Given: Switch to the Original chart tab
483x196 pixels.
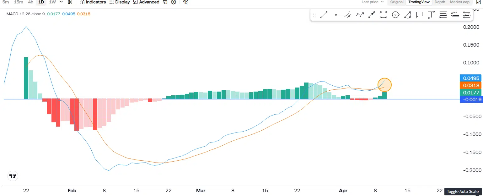Looking at the screenshot, I should (397, 2).
